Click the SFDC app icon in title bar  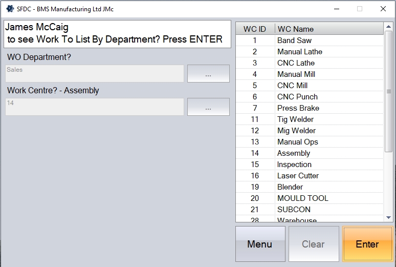pyautogui.click(x=10, y=8)
